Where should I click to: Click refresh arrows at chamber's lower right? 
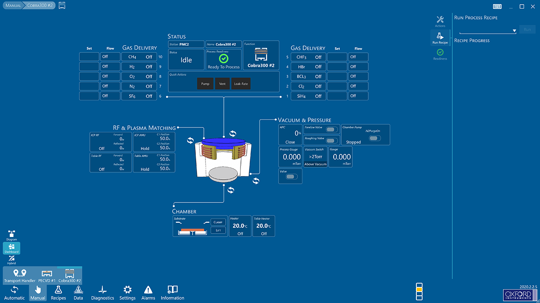coord(256,181)
